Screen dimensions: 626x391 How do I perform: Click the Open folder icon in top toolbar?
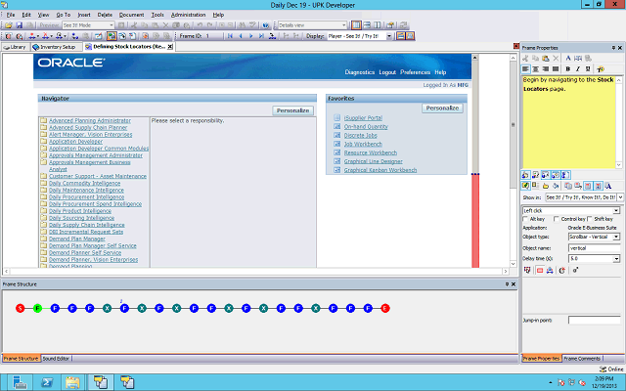(9, 25)
